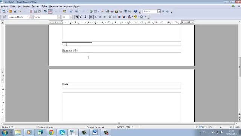Toggle the bulleted list button

coord(114,17)
